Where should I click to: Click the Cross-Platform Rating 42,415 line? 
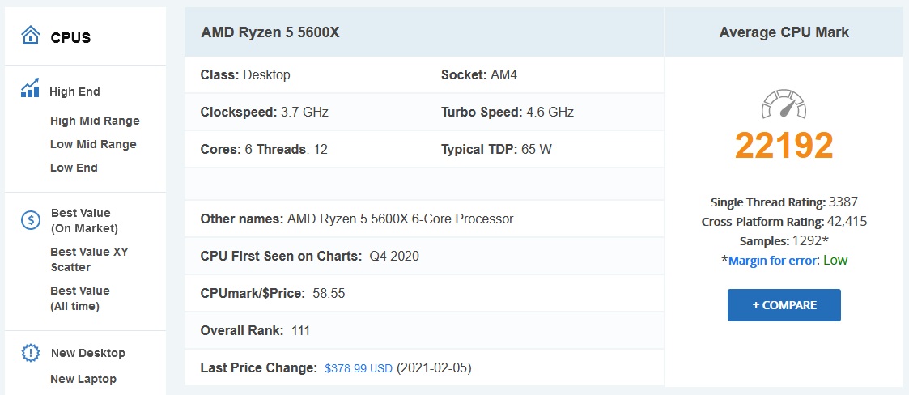[784, 222]
